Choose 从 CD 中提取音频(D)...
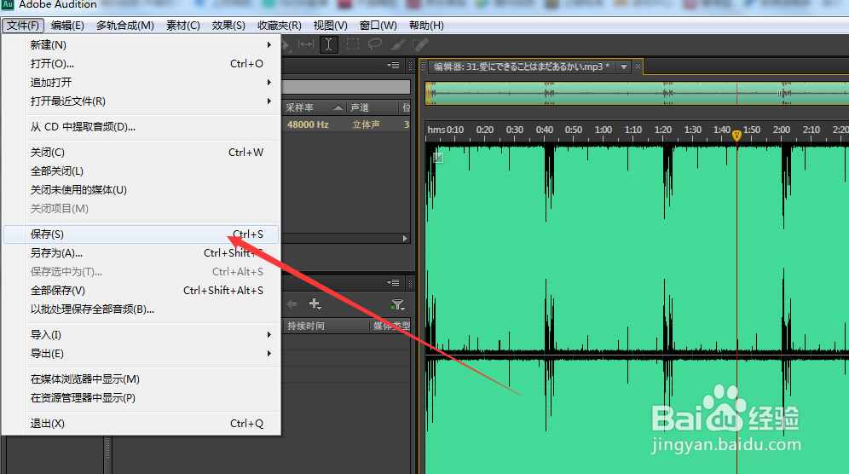 point(141,127)
